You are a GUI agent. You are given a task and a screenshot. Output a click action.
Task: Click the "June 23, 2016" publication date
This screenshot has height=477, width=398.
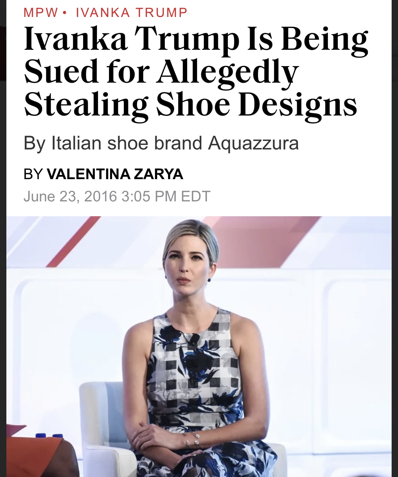click(70, 196)
